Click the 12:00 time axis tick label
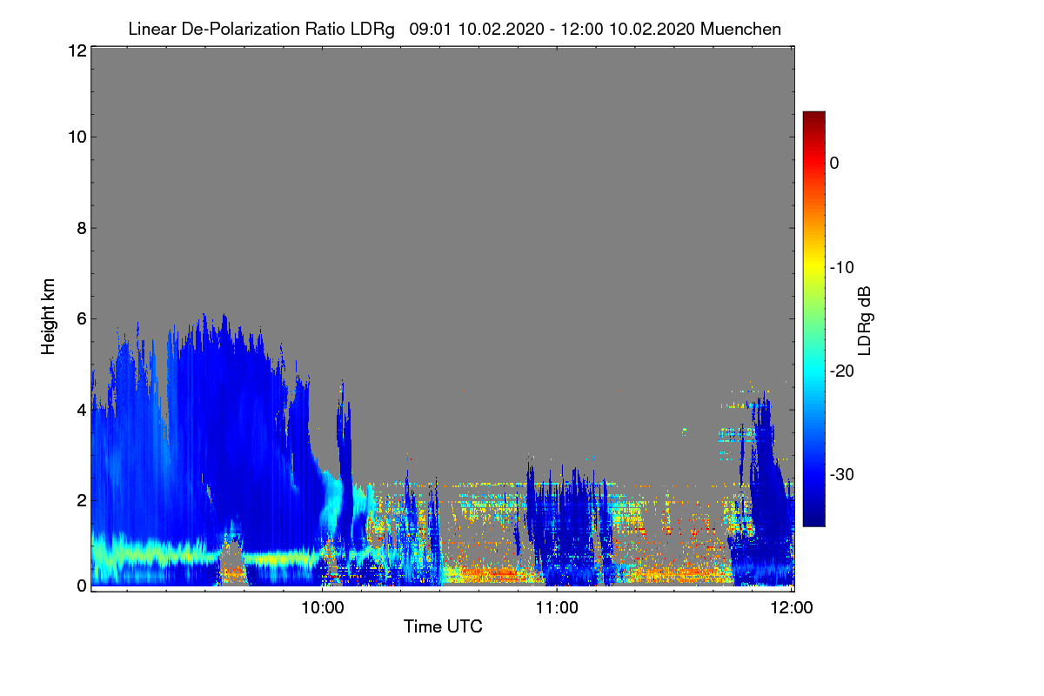Image resolution: width=1044 pixels, height=696 pixels. [x=792, y=607]
